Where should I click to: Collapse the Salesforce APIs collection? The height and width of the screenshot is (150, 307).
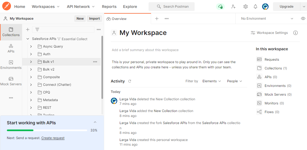[28, 39]
